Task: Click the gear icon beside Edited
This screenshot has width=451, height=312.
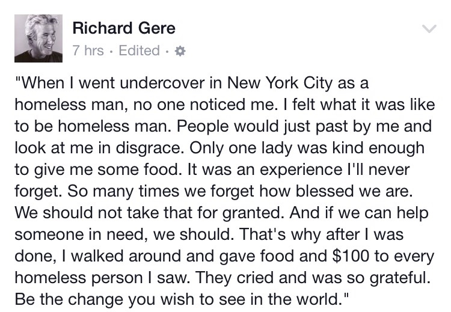Action: [179, 51]
